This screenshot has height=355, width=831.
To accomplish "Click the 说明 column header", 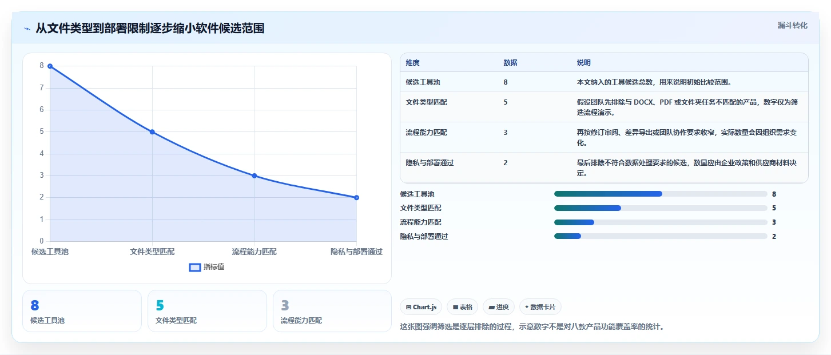I will click(x=584, y=63).
